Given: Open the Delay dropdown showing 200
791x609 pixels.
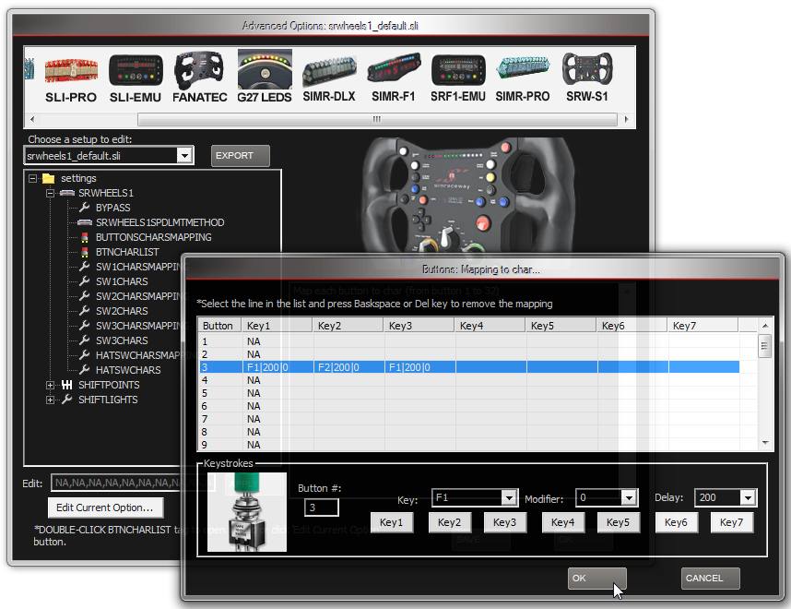Looking at the screenshot, I should click(x=748, y=497).
